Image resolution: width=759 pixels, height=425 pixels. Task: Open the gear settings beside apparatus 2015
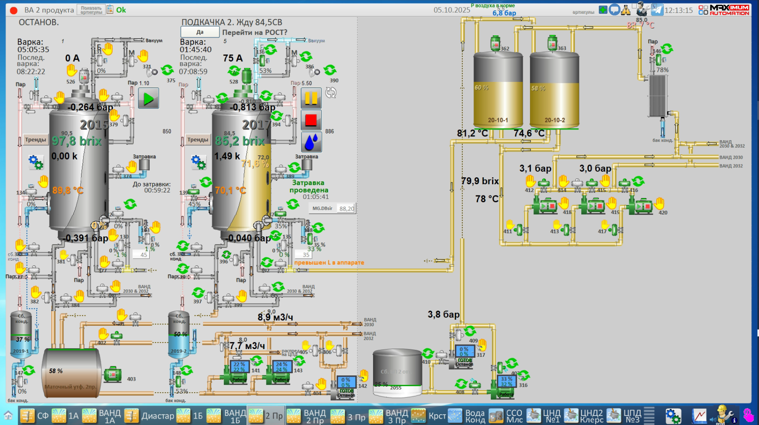[x=35, y=162]
